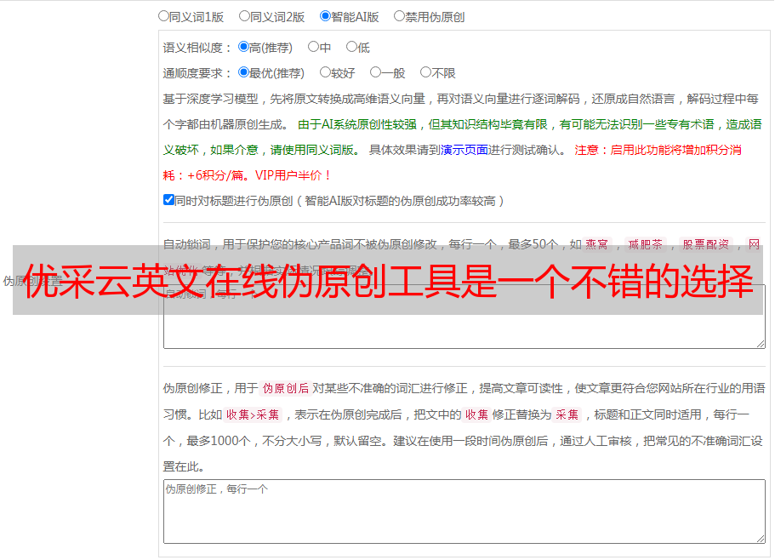The image size is (775, 560).
Task: Set 通顺度要求 to 不限
Action: coord(425,72)
